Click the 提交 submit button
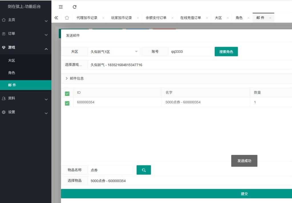The width and height of the screenshot is (292, 203). tap(176, 194)
